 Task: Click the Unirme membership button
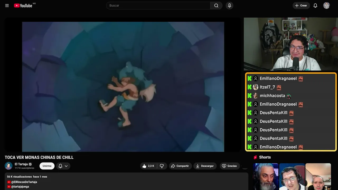[x=47, y=166]
